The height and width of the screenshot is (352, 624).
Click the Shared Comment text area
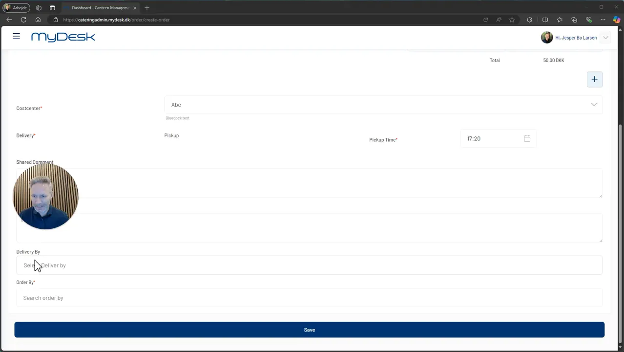[309, 183]
